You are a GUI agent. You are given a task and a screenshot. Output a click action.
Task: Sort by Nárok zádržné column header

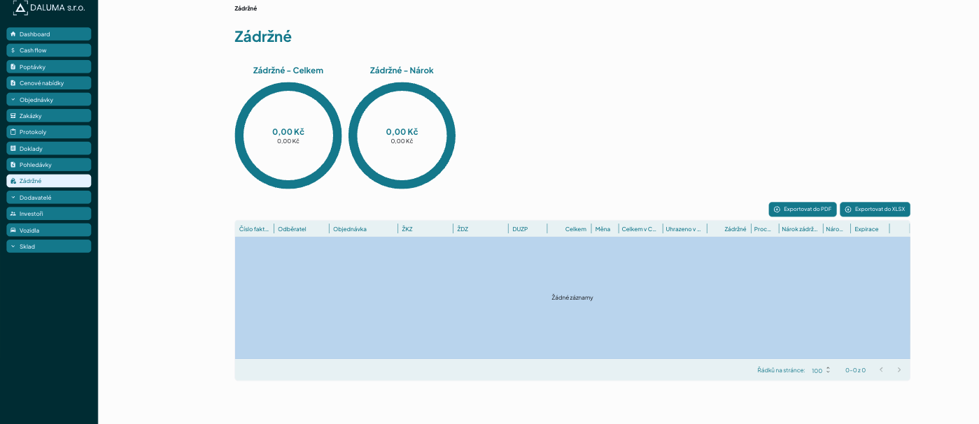coord(800,229)
